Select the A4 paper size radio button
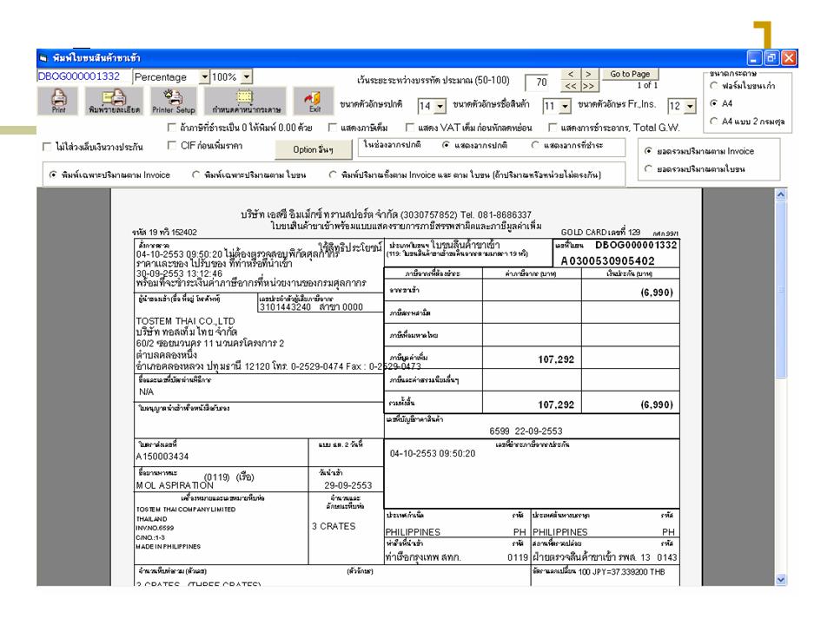 coord(714,103)
